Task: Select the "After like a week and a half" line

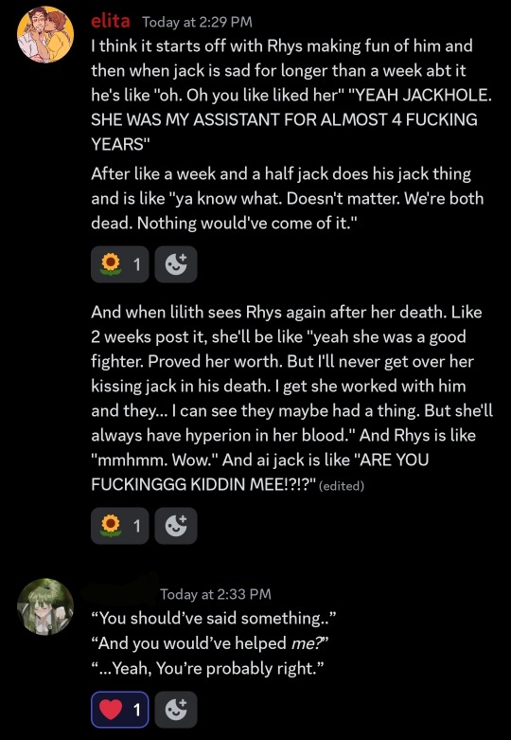Action: (280, 174)
